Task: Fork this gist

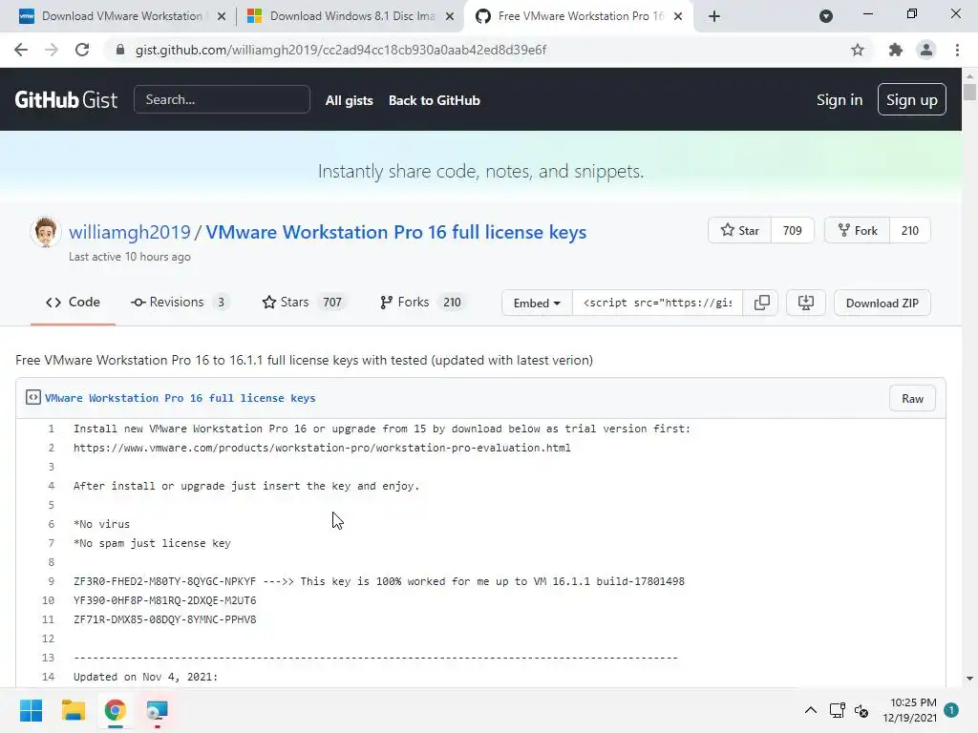Action: coord(858,231)
